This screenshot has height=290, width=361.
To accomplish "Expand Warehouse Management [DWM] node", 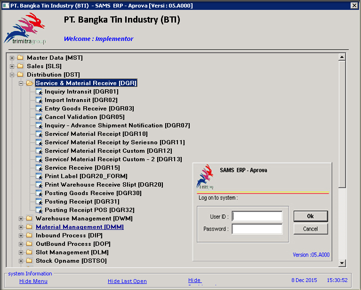I will [x=21, y=219].
